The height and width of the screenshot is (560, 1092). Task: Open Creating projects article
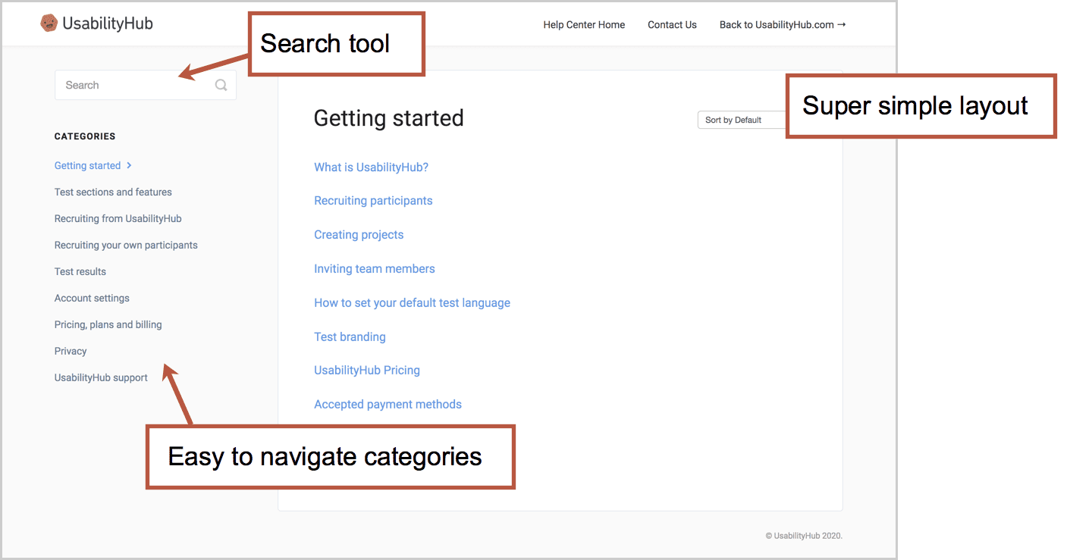(359, 235)
